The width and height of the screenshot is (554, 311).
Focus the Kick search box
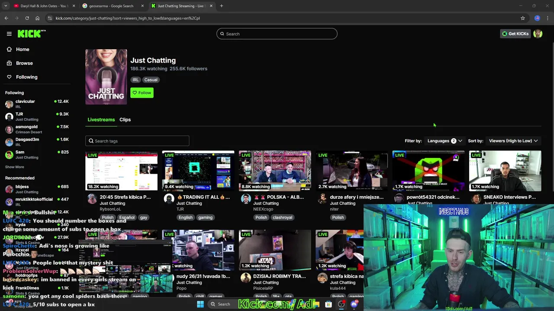277,34
